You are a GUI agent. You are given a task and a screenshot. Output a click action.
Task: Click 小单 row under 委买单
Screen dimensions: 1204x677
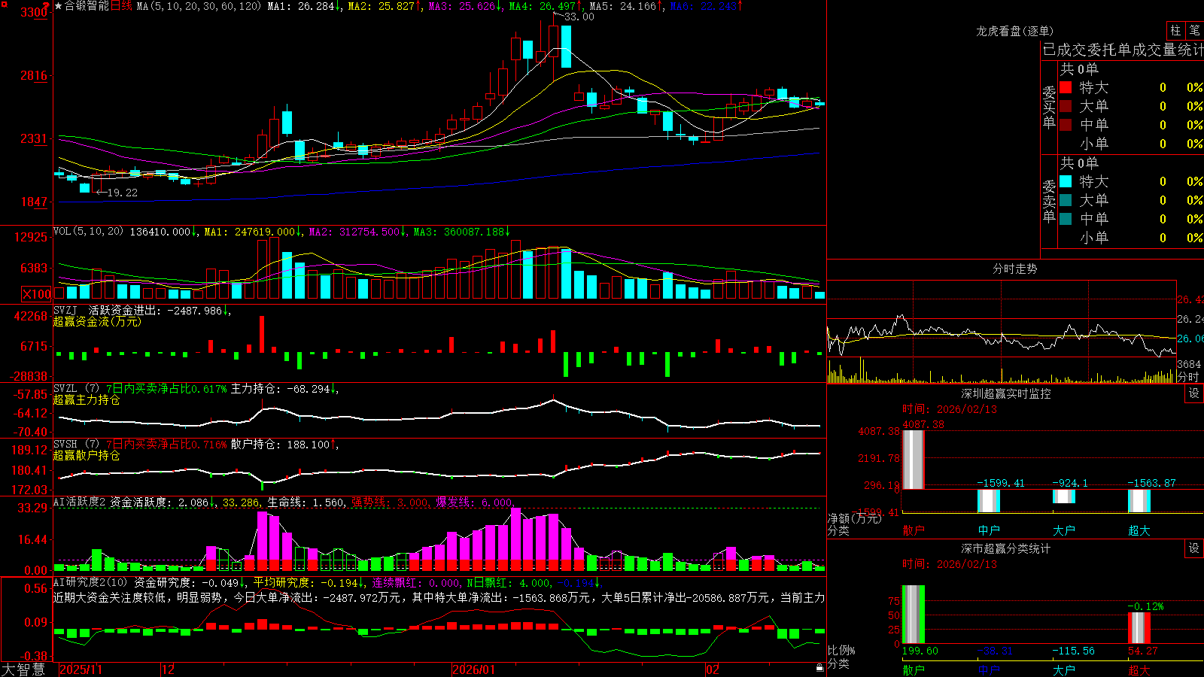pyautogui.click(x=1131, y=144)
